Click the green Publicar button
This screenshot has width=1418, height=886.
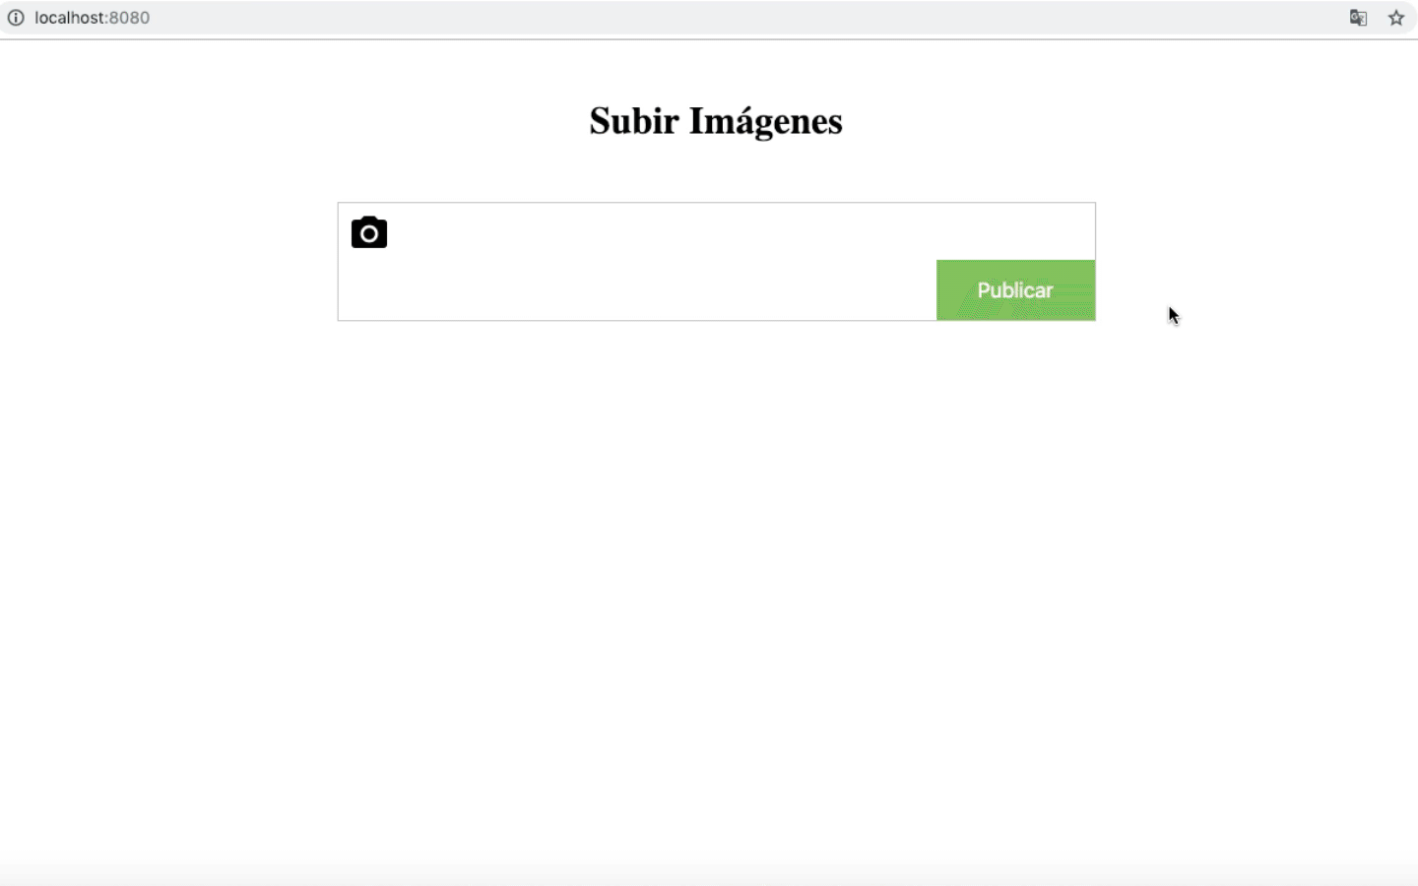pyautogui.click(x=1015, y=290)
